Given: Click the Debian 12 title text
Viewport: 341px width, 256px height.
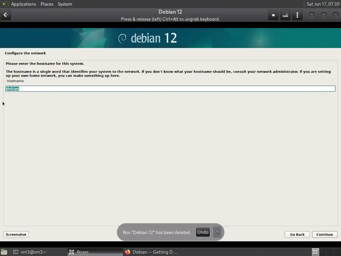Looking at the screenshot, I should [x=170, y=12].
